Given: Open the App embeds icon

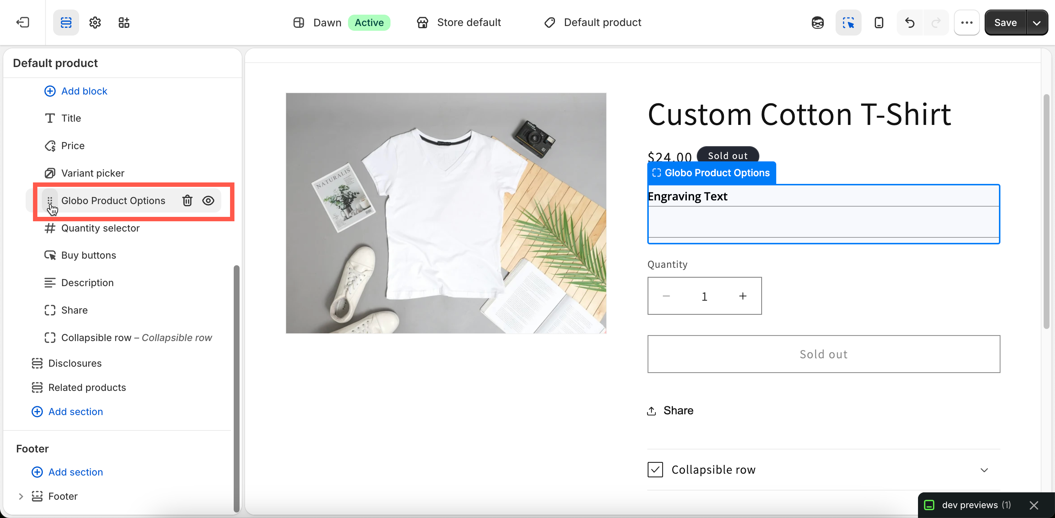Looking at the screenshot, I should [x=124, y=22].
